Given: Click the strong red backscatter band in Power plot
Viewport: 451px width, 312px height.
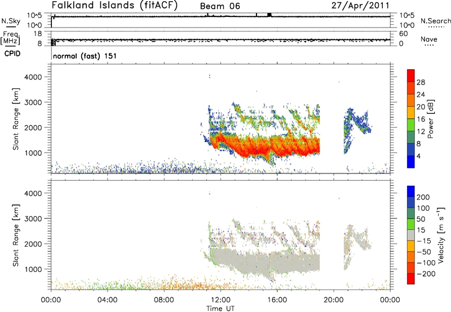Looking at the screenshot, I should tap(264, 146).
